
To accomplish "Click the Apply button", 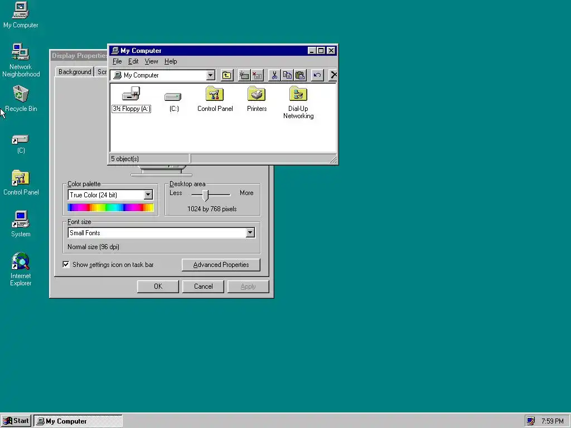I will [x=248, y=286].
